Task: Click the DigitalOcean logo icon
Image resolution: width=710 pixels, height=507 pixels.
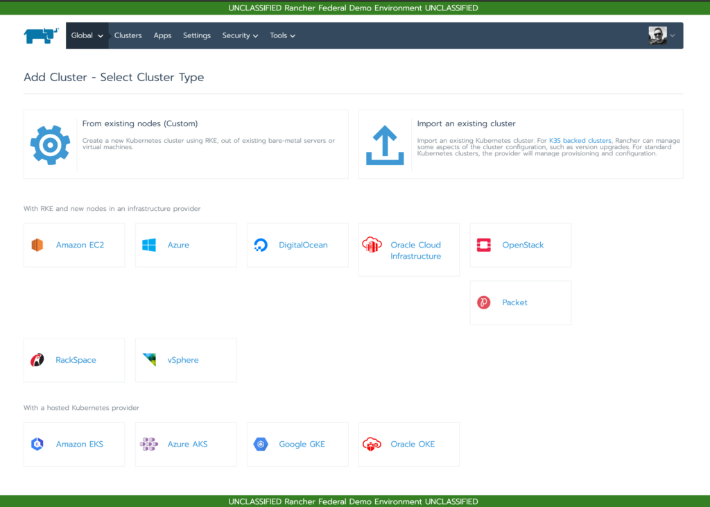Action: [x=261, y=245]
